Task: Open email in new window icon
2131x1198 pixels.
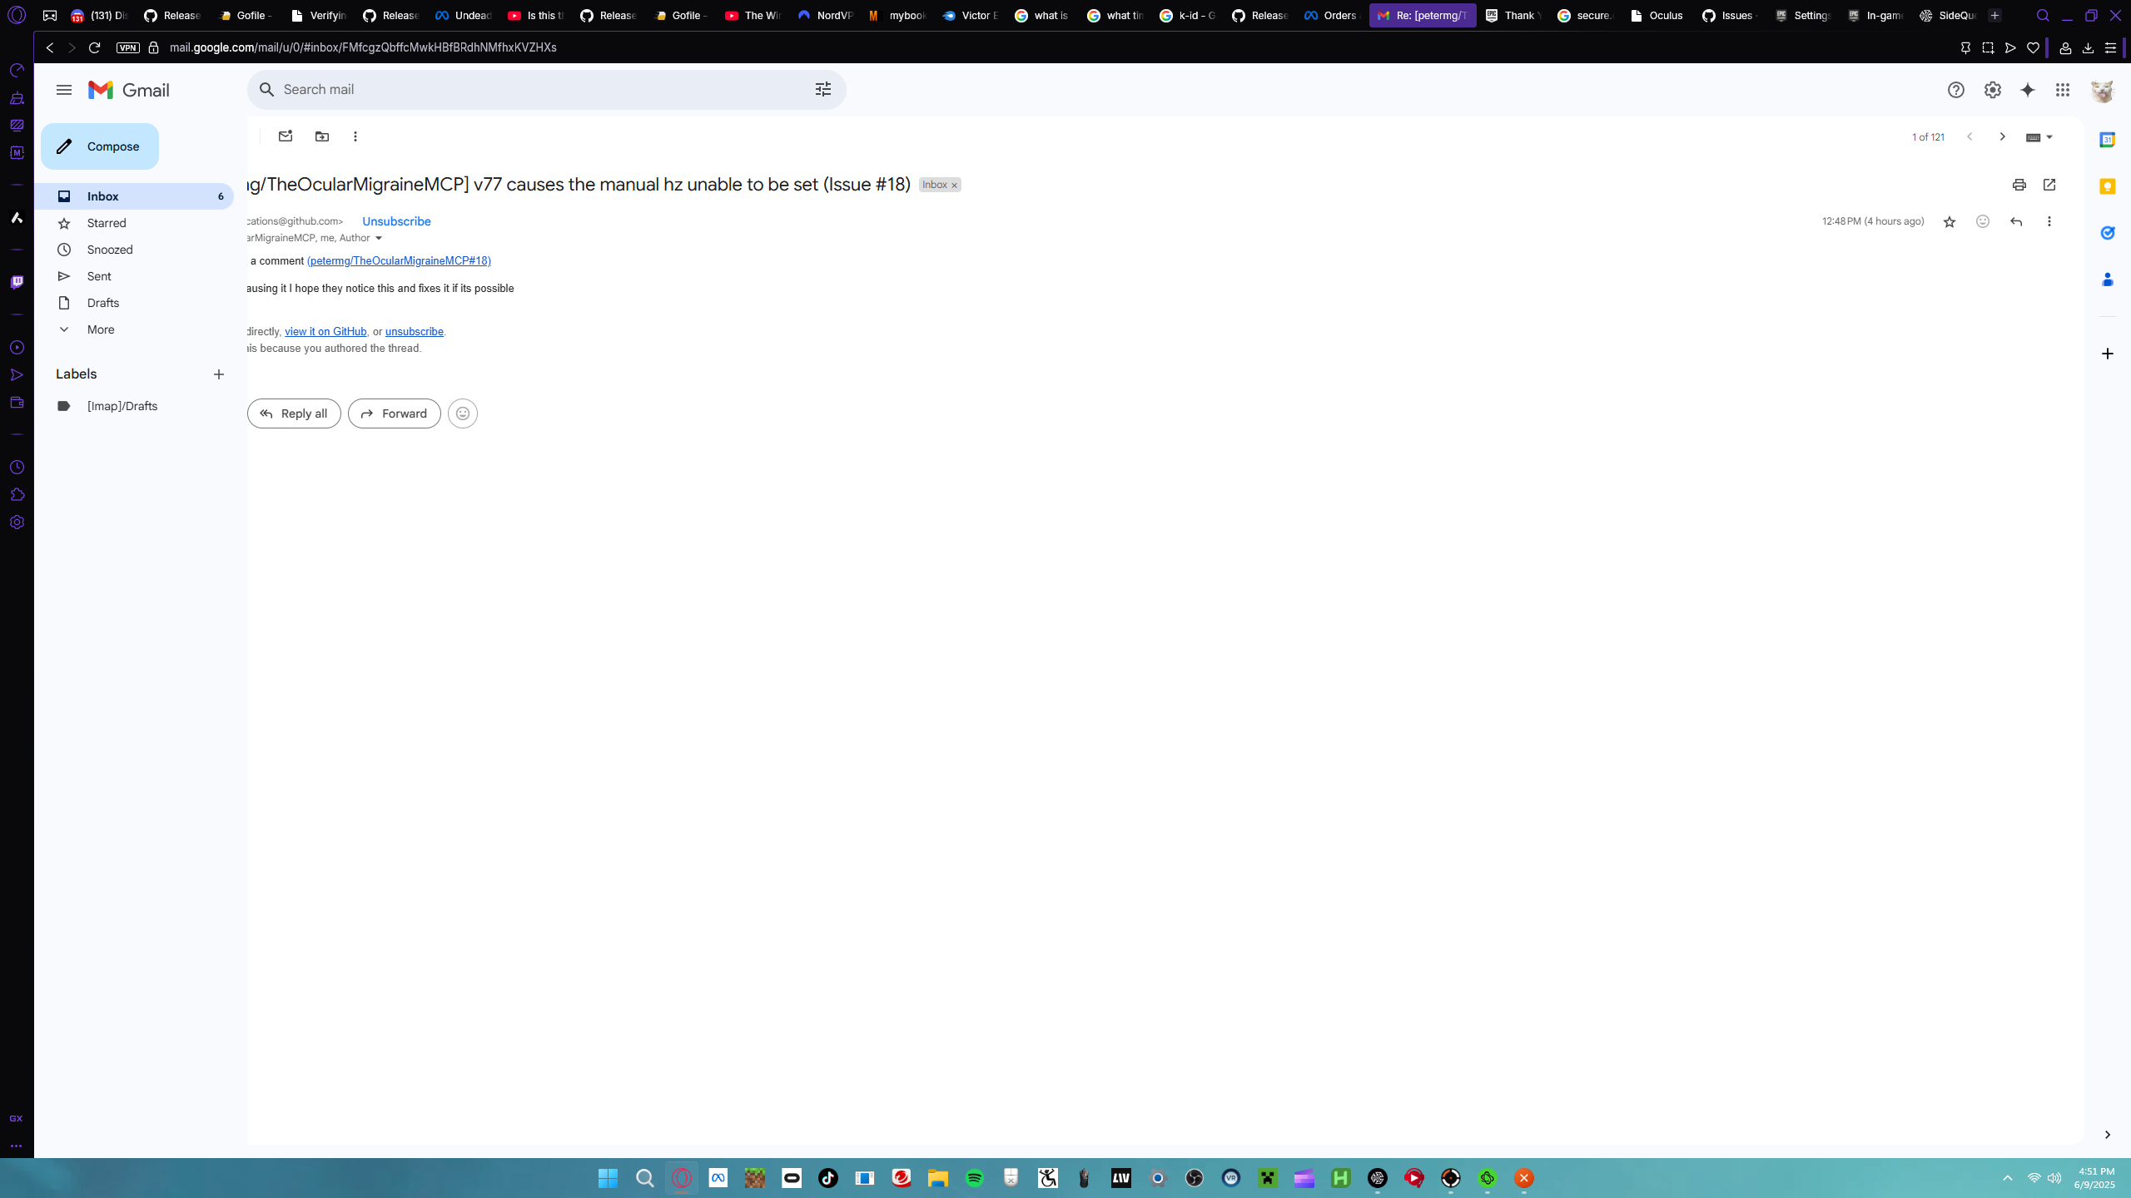Action: 2049,185
